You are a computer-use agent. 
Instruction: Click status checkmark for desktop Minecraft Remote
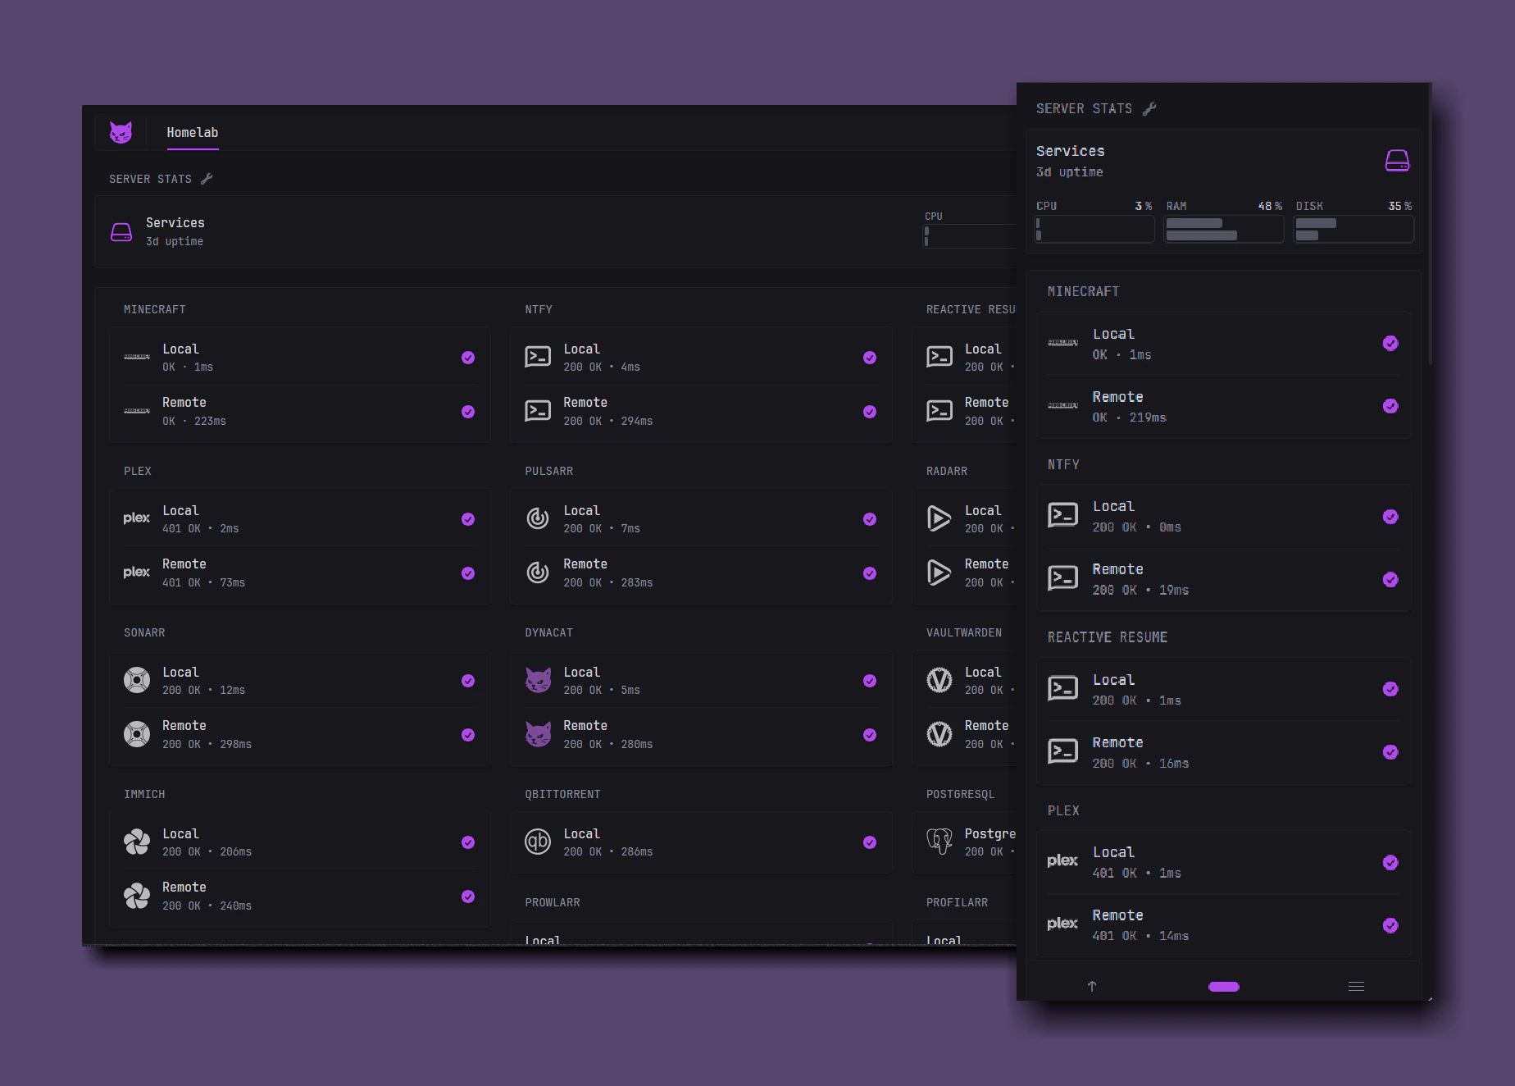(468, 412)
